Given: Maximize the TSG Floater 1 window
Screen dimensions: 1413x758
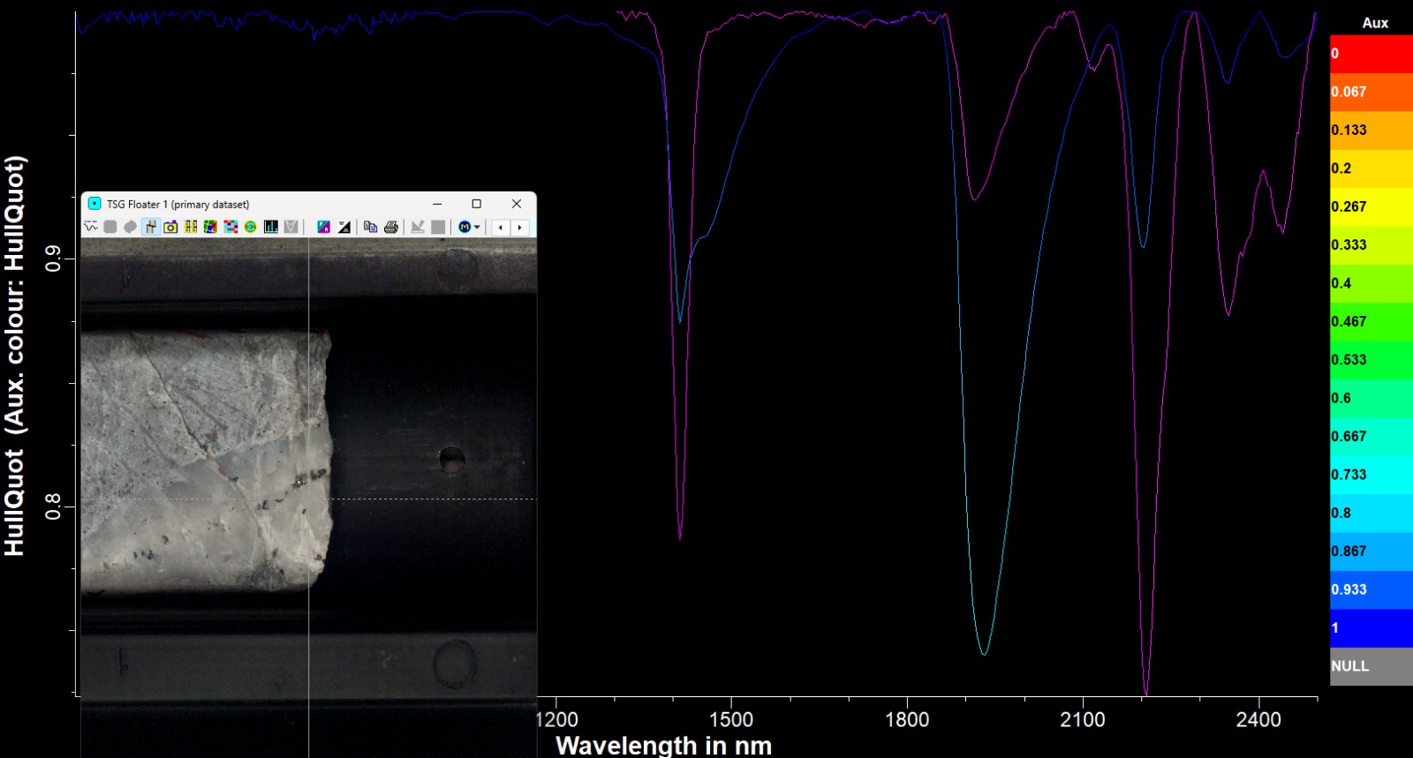Looking at the screenshot, I should point(477,204).
